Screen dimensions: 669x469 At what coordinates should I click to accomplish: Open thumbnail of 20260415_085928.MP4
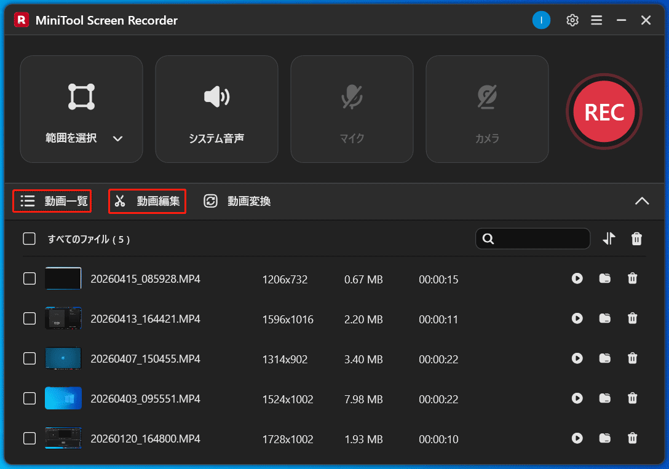point(63,278)
